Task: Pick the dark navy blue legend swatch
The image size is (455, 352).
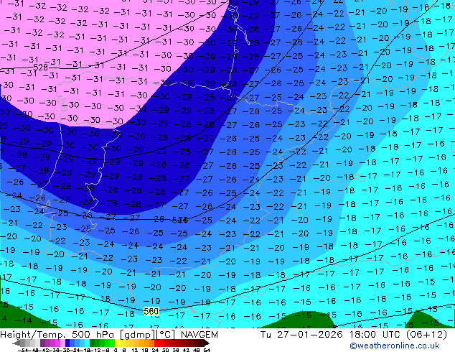Action: coord(67,343)
